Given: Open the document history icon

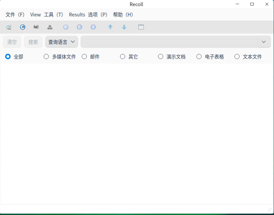Looking at the screenshot, I should 23,27.
